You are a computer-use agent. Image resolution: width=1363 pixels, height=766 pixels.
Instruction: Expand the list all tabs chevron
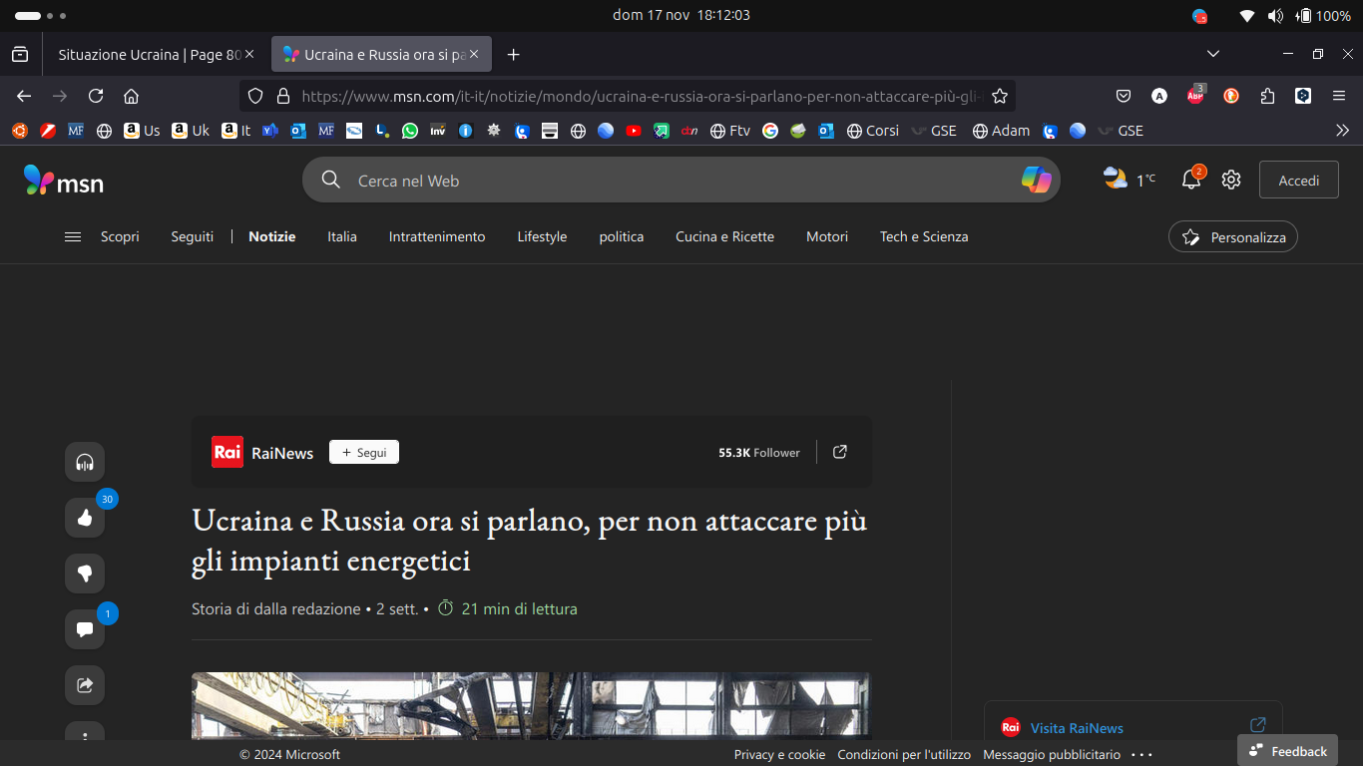[x=1213, y=54]
